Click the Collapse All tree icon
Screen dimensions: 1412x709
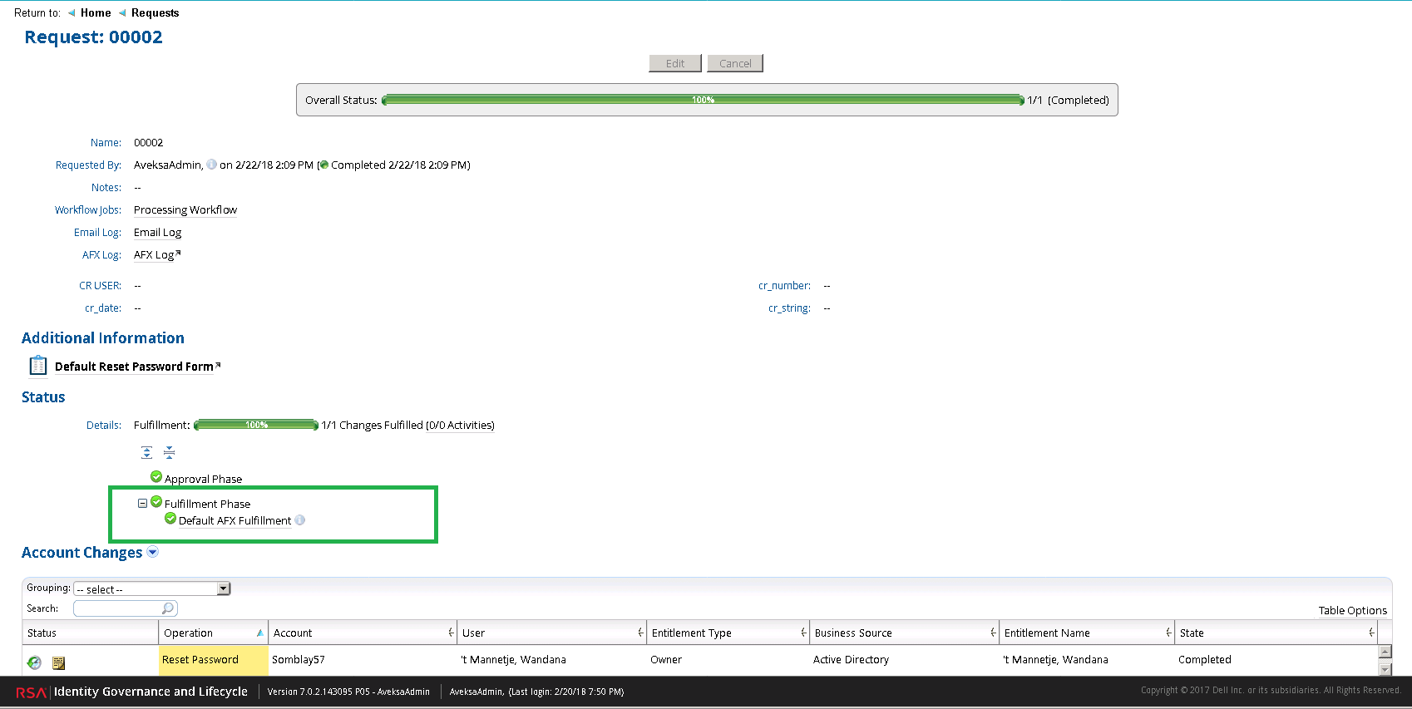169,452
